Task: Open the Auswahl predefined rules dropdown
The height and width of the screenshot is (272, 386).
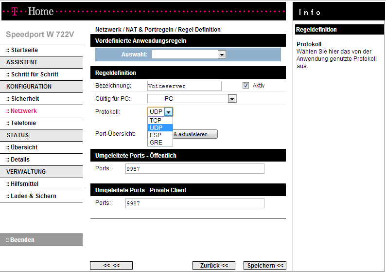Action: 189,54
